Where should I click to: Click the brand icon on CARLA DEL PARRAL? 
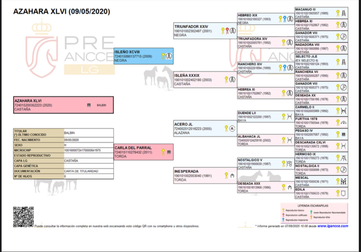[169, 152]
